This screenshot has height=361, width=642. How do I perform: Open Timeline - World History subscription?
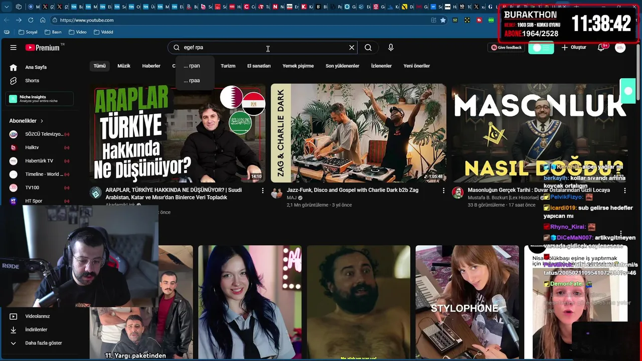(39, 174)
